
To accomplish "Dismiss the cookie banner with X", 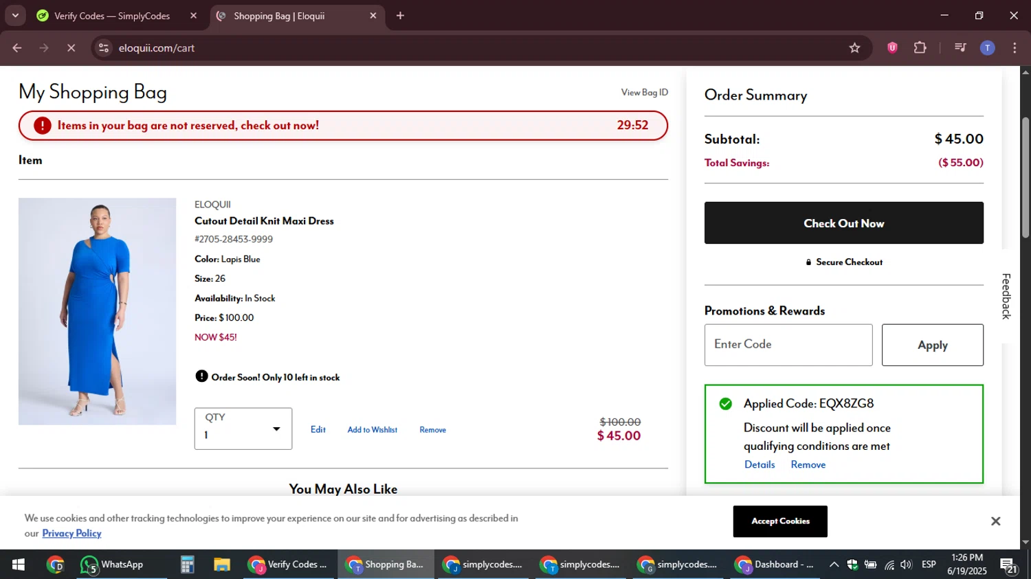I will (x=995, y=521).
